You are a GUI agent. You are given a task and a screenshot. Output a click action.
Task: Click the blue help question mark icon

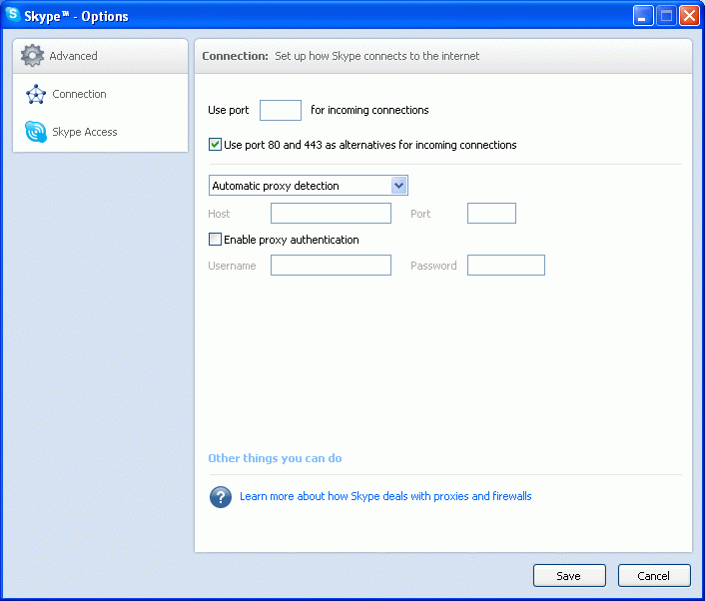[x=221, y=496]
